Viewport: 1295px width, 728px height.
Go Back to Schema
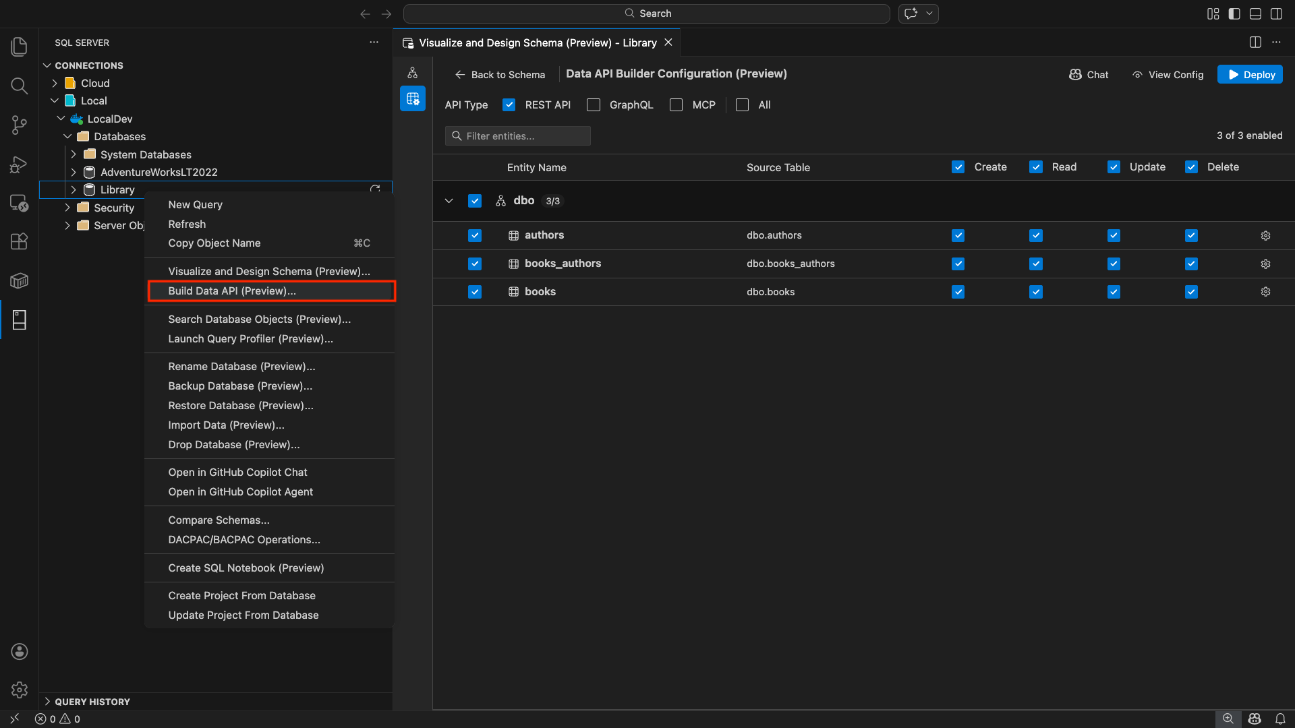click(x=500, y=74)
